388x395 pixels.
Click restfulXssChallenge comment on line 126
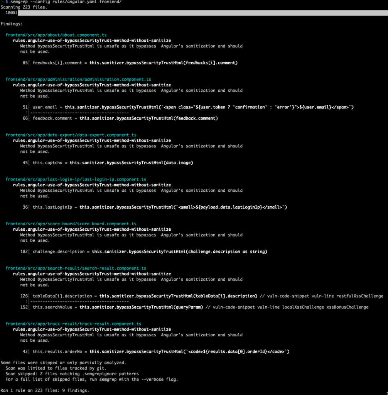pos(322,296)
